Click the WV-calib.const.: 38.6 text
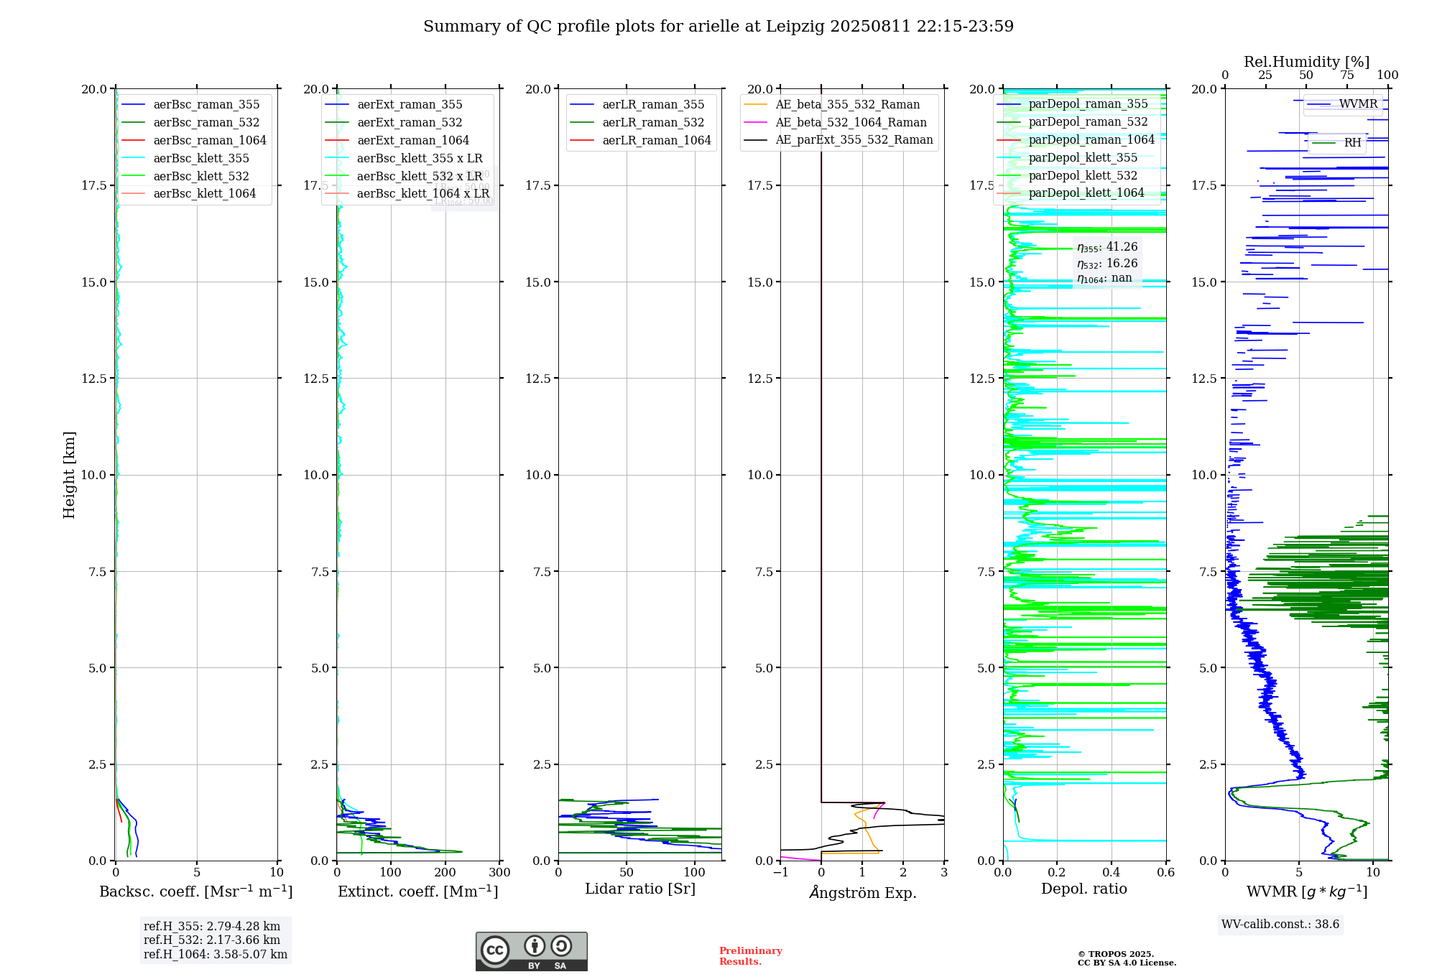This screenshot has height=977, width=1437. (x=1280, y=925)
